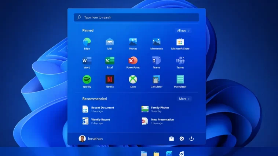
Task: Open the Photos app
Action: click(x=133, y=44)
